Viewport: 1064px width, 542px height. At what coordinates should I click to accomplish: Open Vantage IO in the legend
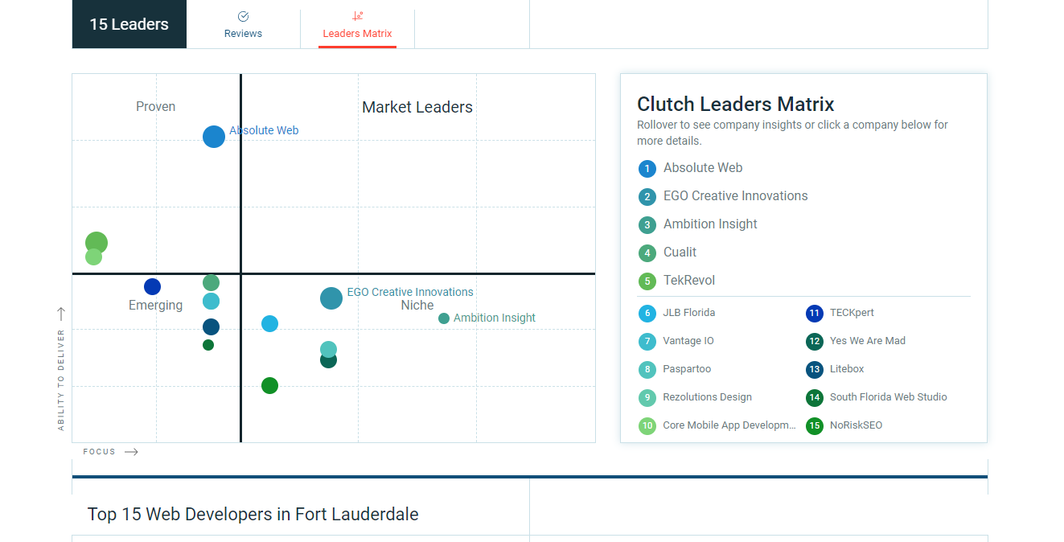click(688, 341)
